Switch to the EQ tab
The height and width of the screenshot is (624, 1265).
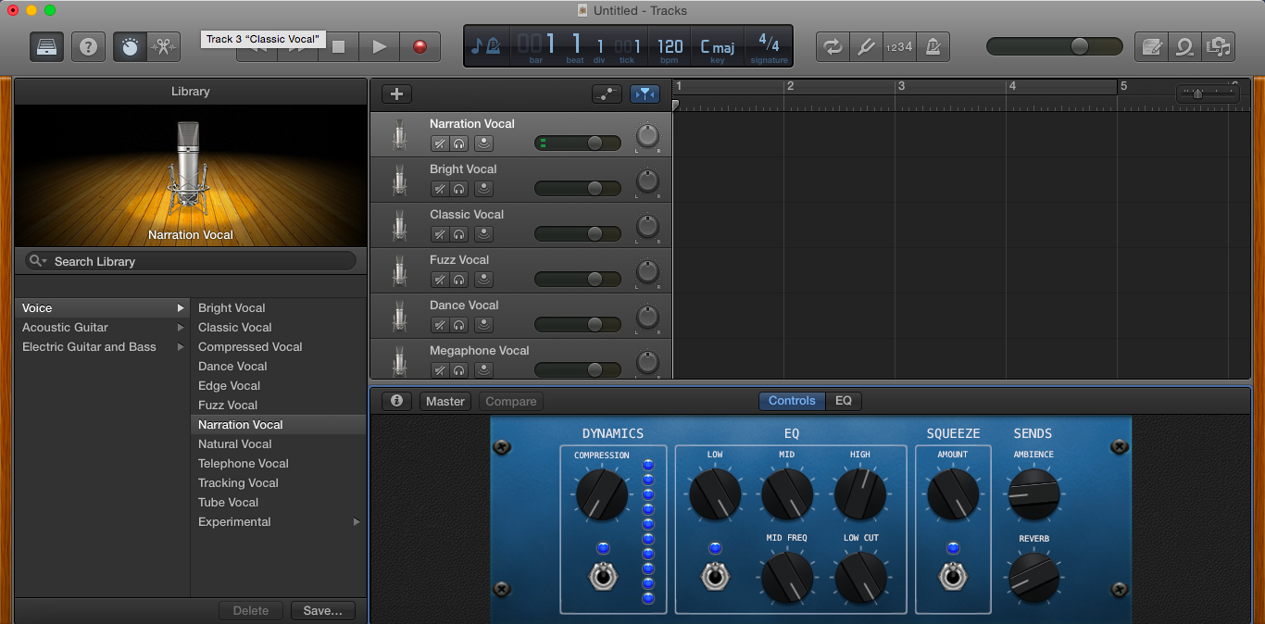pyautogui.click(x=843, y=401)
